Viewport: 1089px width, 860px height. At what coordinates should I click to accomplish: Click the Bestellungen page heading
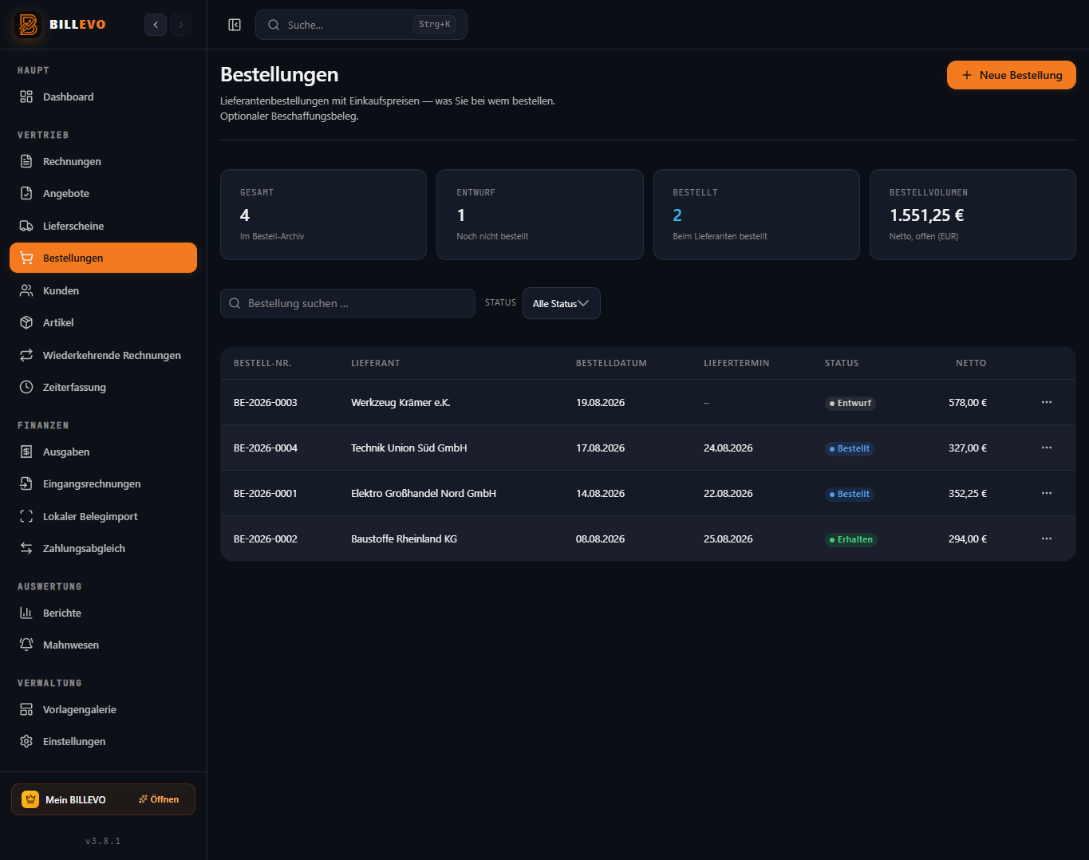279,74
